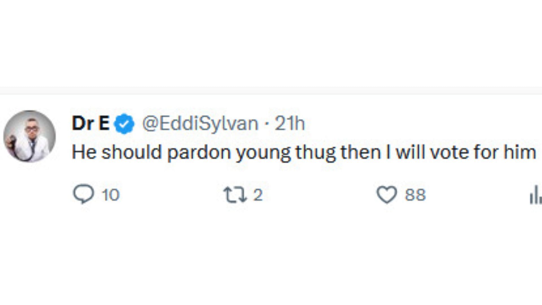Click the letter E in display name
The width and height of the screenshot is (542, 305).
pyautogui.click(x=104, y=123)
